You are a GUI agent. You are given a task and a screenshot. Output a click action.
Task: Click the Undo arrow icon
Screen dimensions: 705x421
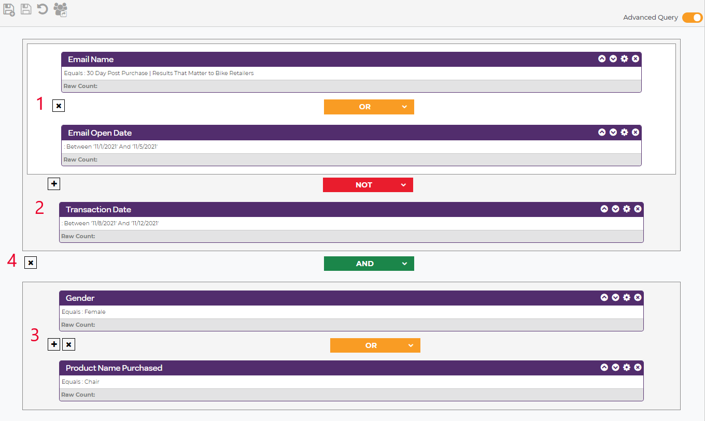pos(43,9)
